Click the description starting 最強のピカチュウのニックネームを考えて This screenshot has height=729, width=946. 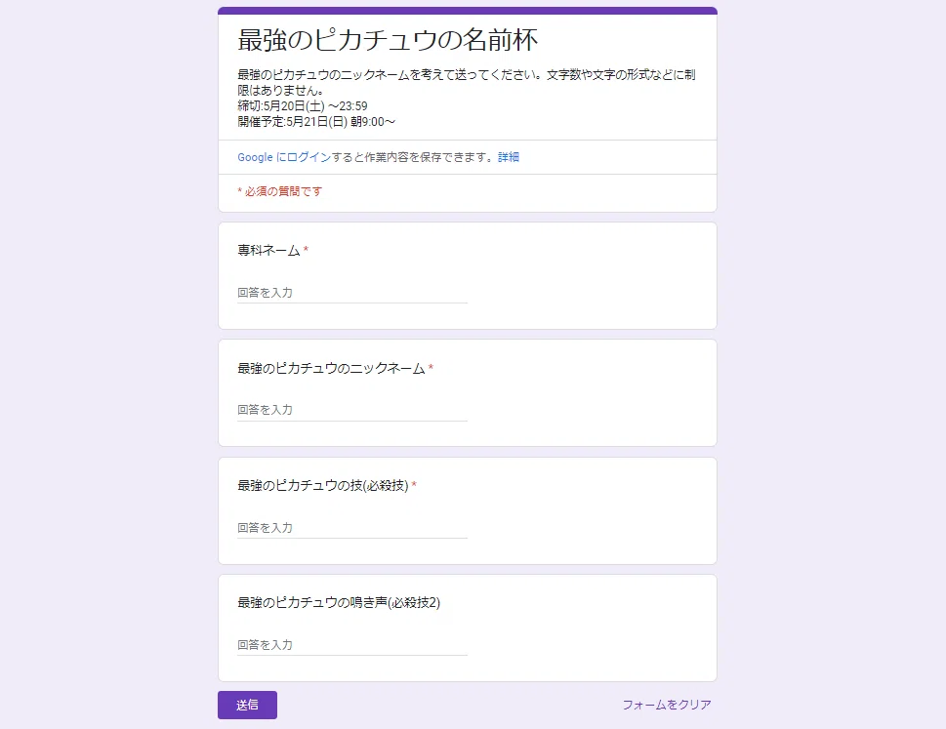[x=467, y=83]
